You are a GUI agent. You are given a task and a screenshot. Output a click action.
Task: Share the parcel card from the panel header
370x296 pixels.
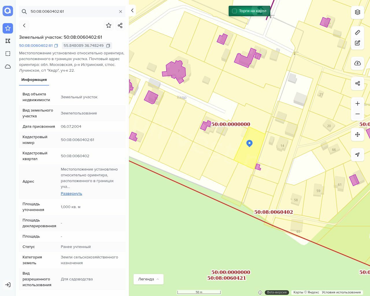120,25
